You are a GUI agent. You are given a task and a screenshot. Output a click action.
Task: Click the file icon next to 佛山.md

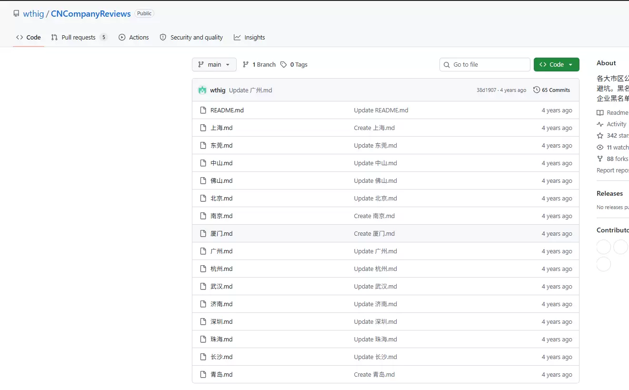[x=203, y=181]
